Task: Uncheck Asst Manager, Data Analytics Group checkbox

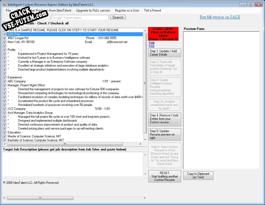Action: click(x=4, y=113)
